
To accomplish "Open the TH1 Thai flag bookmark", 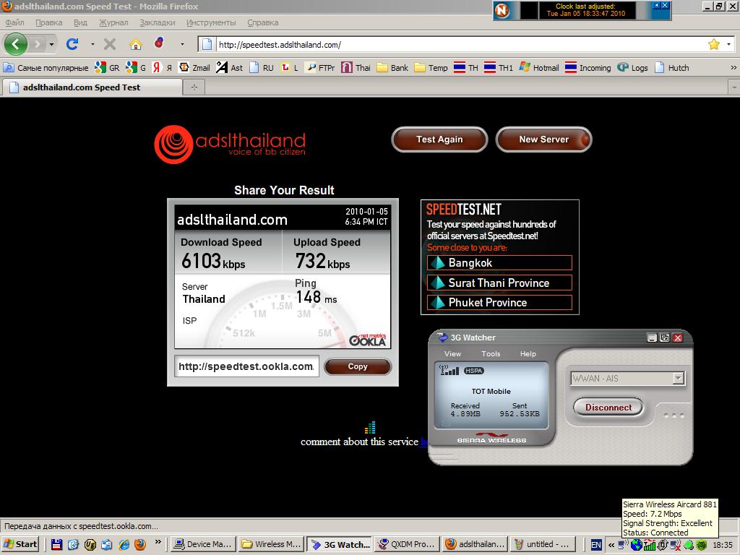I will coord(499,67).
